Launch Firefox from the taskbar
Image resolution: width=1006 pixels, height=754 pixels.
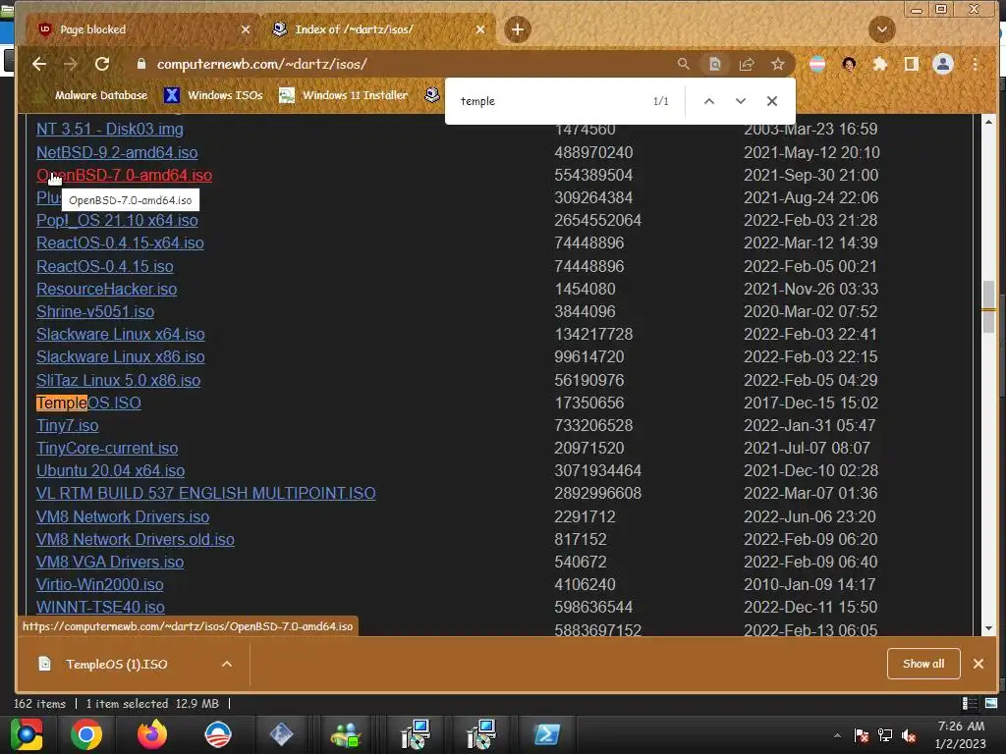[x=152, y=734]
